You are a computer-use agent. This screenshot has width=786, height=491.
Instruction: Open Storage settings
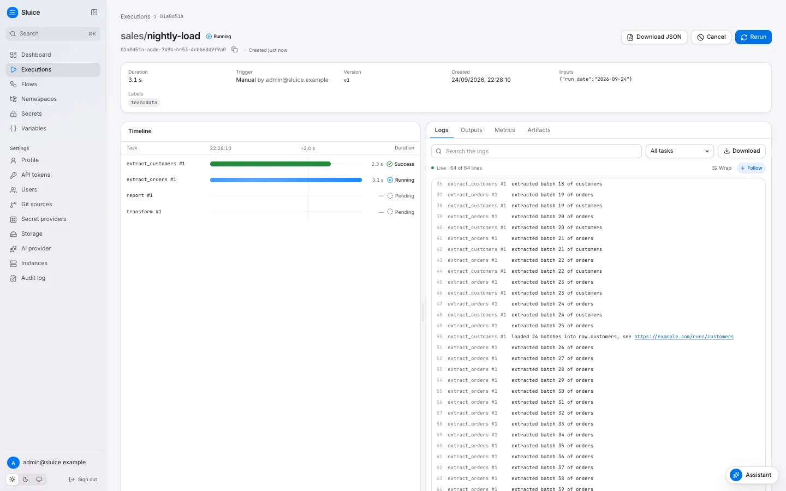[53, 233]
